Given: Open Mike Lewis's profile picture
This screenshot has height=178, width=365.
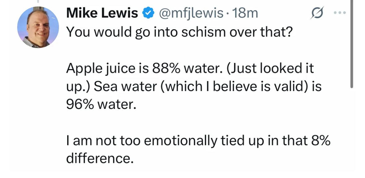Looking at the screenshot, I should pos(38,27).
